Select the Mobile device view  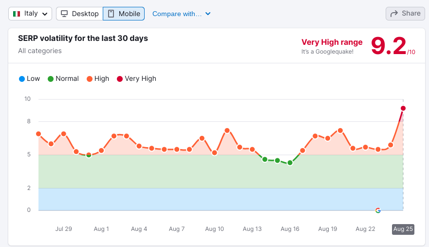[x=124, y=14]
